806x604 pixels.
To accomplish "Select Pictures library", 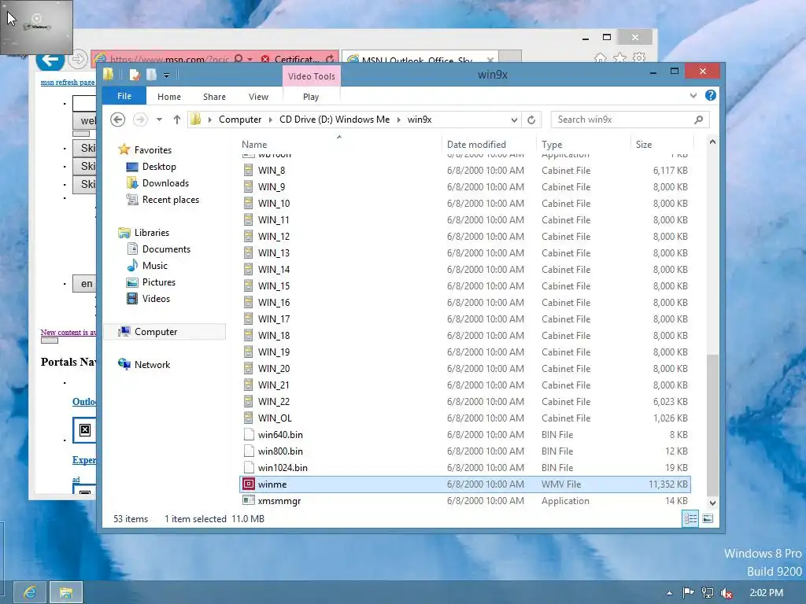I will tap(159, 282).
